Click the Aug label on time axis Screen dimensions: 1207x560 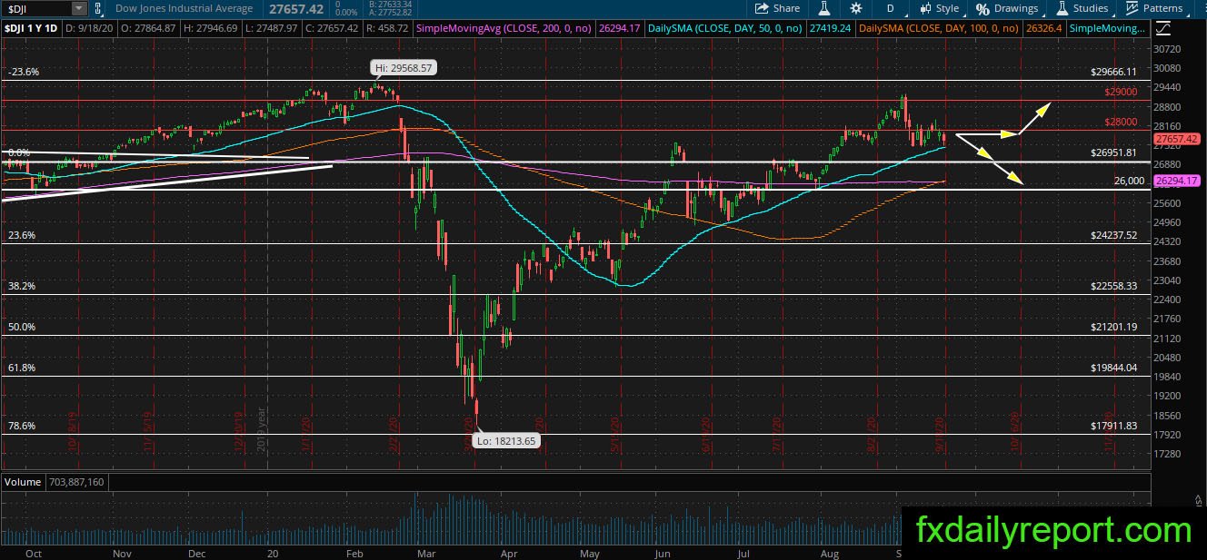pyautogui.click(x=830, y=552)
